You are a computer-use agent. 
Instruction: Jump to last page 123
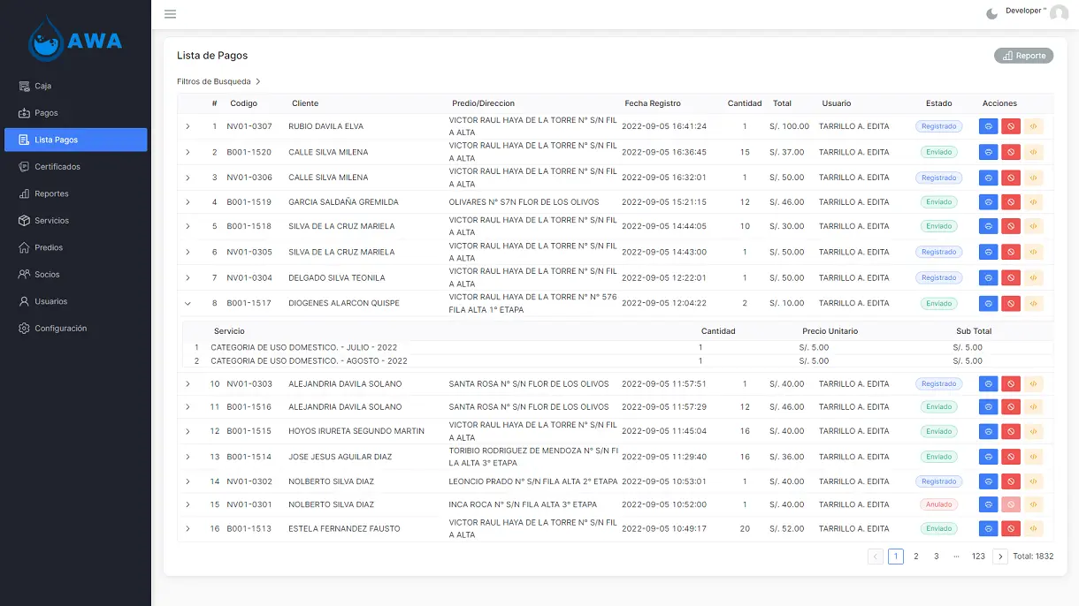[x=978, y=557]
